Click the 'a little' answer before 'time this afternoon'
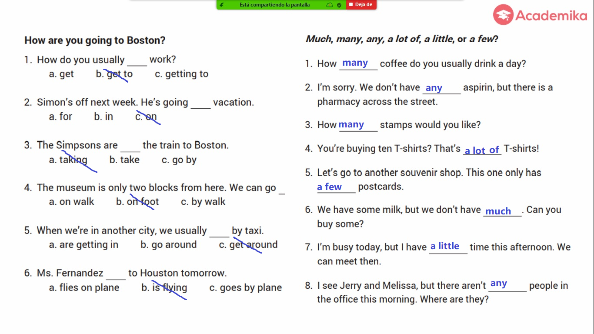The width and height of the screenshot is (594, 334). [x=445, y=246]
